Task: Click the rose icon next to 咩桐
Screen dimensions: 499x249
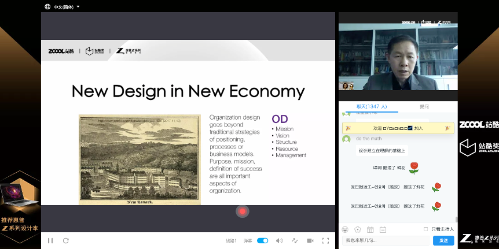Action: click(x=414, y=168)
